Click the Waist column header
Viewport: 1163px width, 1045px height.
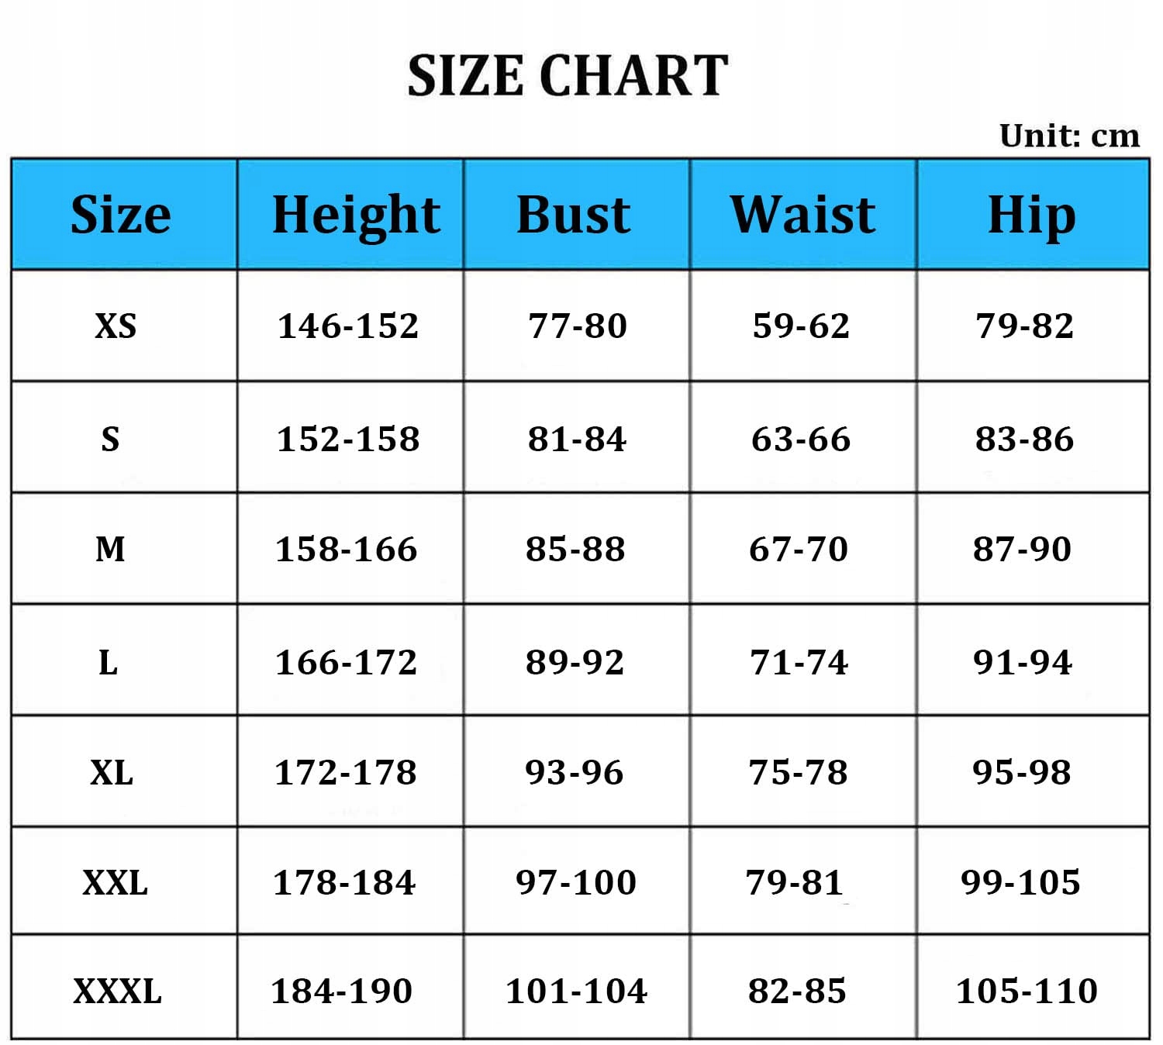(x=802, y=215)
